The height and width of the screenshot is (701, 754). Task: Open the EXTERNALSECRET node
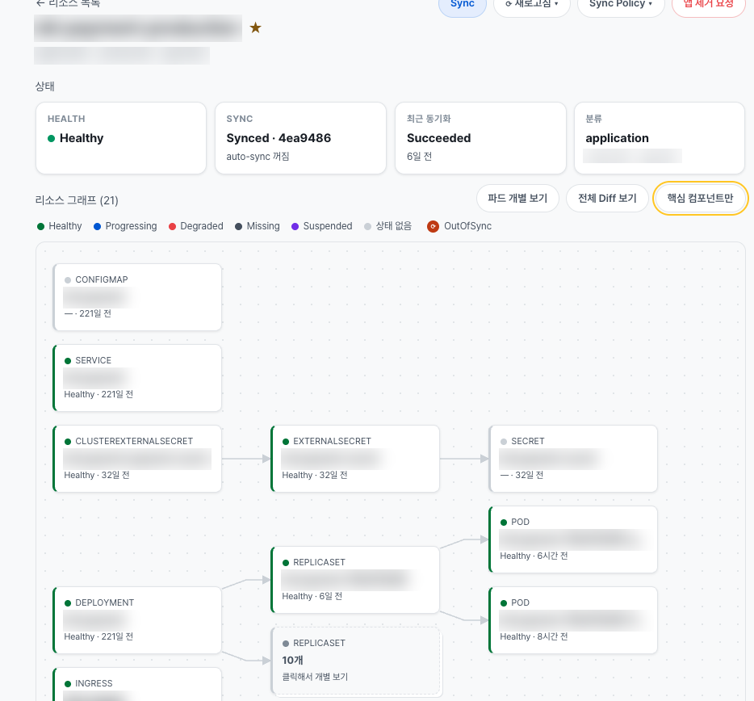click(x=355, y=459)
